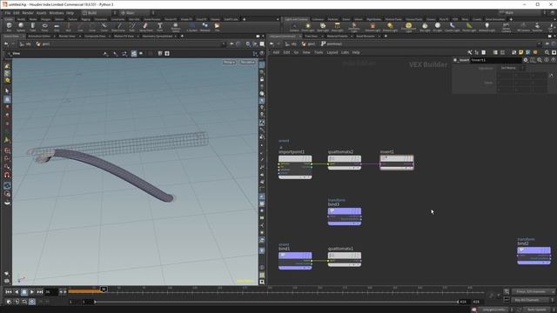Select the Grid shelf tool
This screenshot has height=313, width=557.
[x=57, y=27]
